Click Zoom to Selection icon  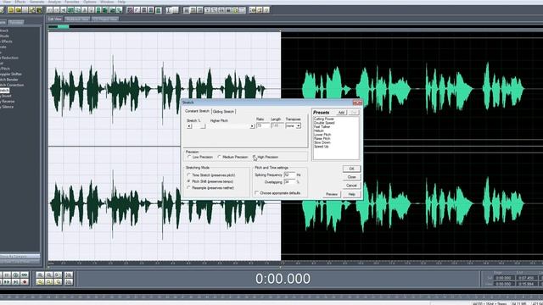40,282
